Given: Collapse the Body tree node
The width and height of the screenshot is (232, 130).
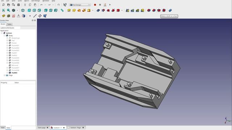Looking at the screenshot, I should point(4,35).
